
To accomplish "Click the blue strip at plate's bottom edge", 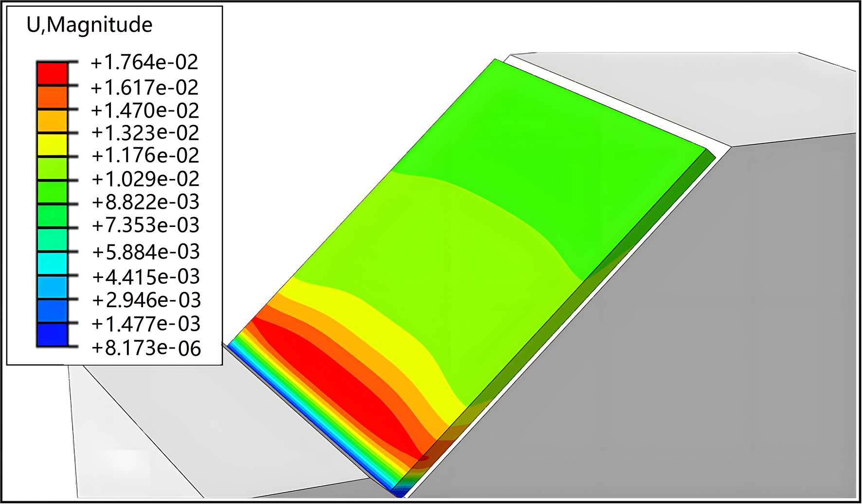I will (x=311, y=418).
